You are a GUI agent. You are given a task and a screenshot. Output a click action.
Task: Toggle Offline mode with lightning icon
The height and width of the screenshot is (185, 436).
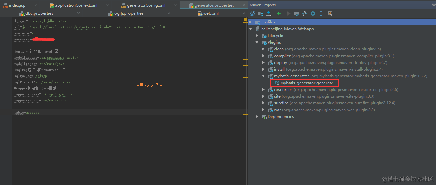coord(312,13)
